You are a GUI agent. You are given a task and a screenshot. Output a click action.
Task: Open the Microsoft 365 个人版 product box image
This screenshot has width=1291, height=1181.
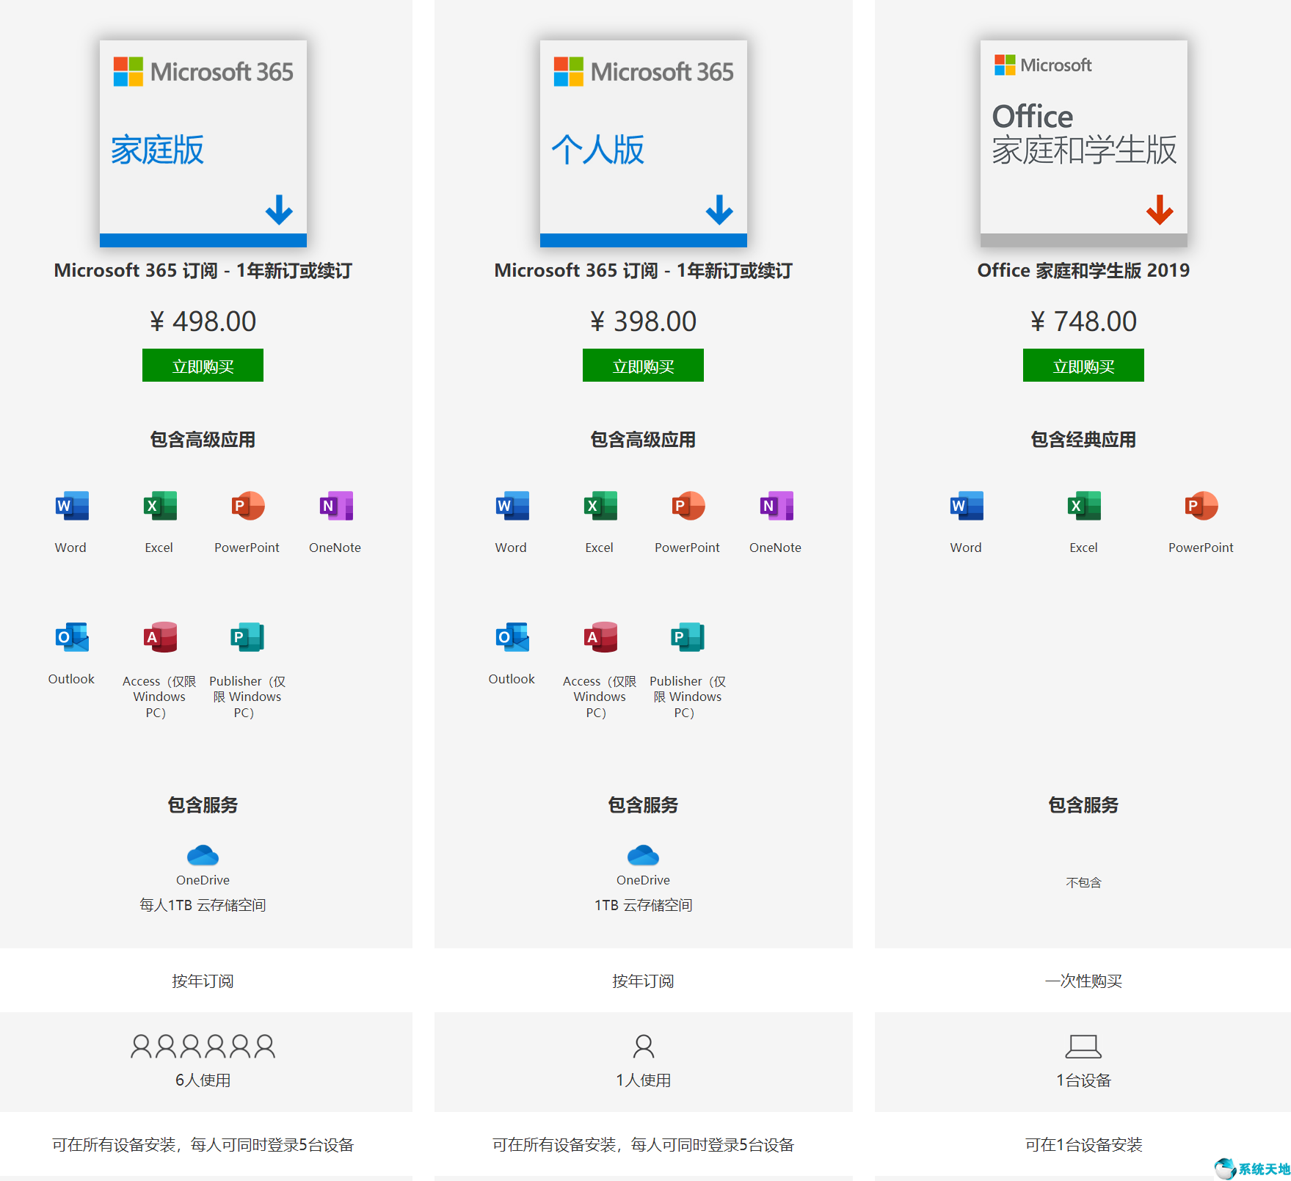pos(644,144)
